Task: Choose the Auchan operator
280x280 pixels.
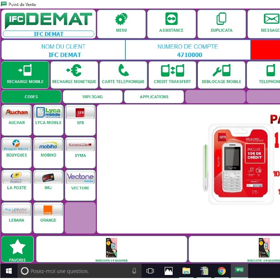Action: click(x=16, y=120)
